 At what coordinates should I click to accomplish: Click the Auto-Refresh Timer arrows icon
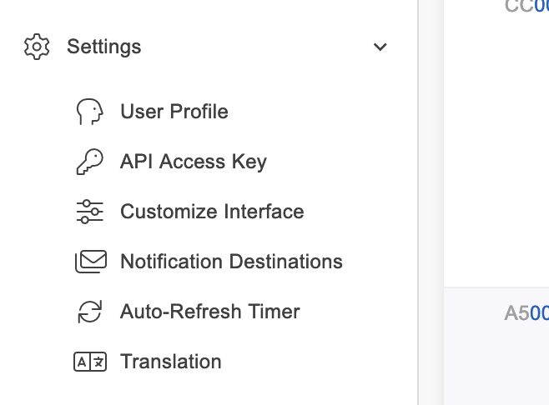(x=89, y=312)
